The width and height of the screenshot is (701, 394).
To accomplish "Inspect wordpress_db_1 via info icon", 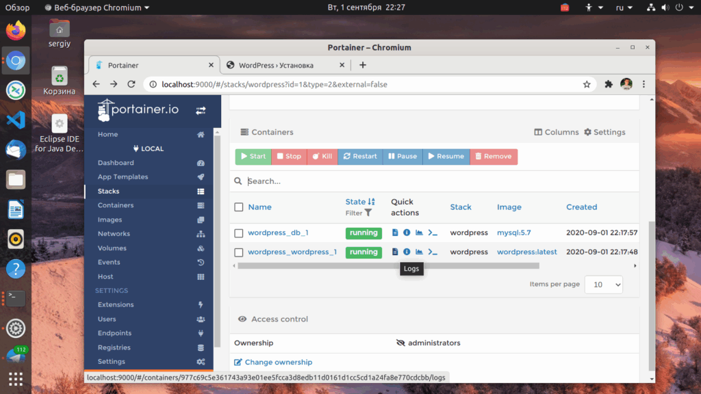I will coord(407,233).
